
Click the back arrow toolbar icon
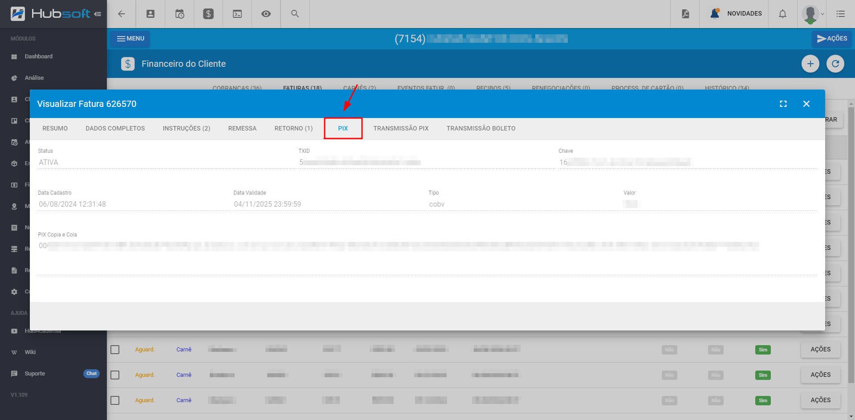click(x=121, y=14)
